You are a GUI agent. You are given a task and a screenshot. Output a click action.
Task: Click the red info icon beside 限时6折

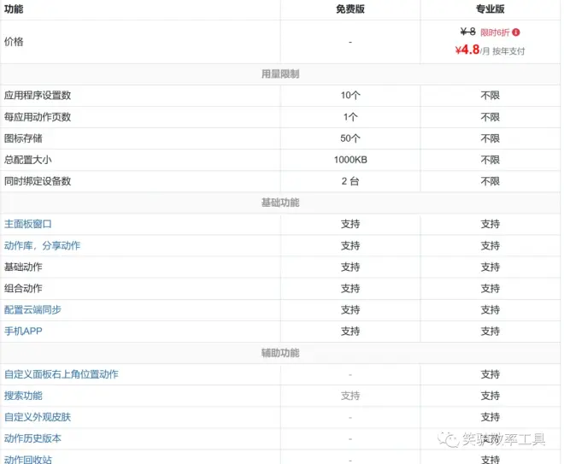pos(516,32)
